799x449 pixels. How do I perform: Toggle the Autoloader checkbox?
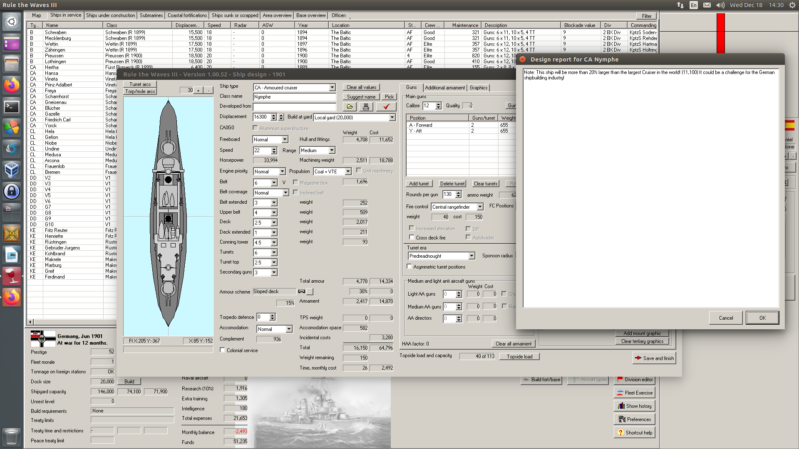pos(468,237)
